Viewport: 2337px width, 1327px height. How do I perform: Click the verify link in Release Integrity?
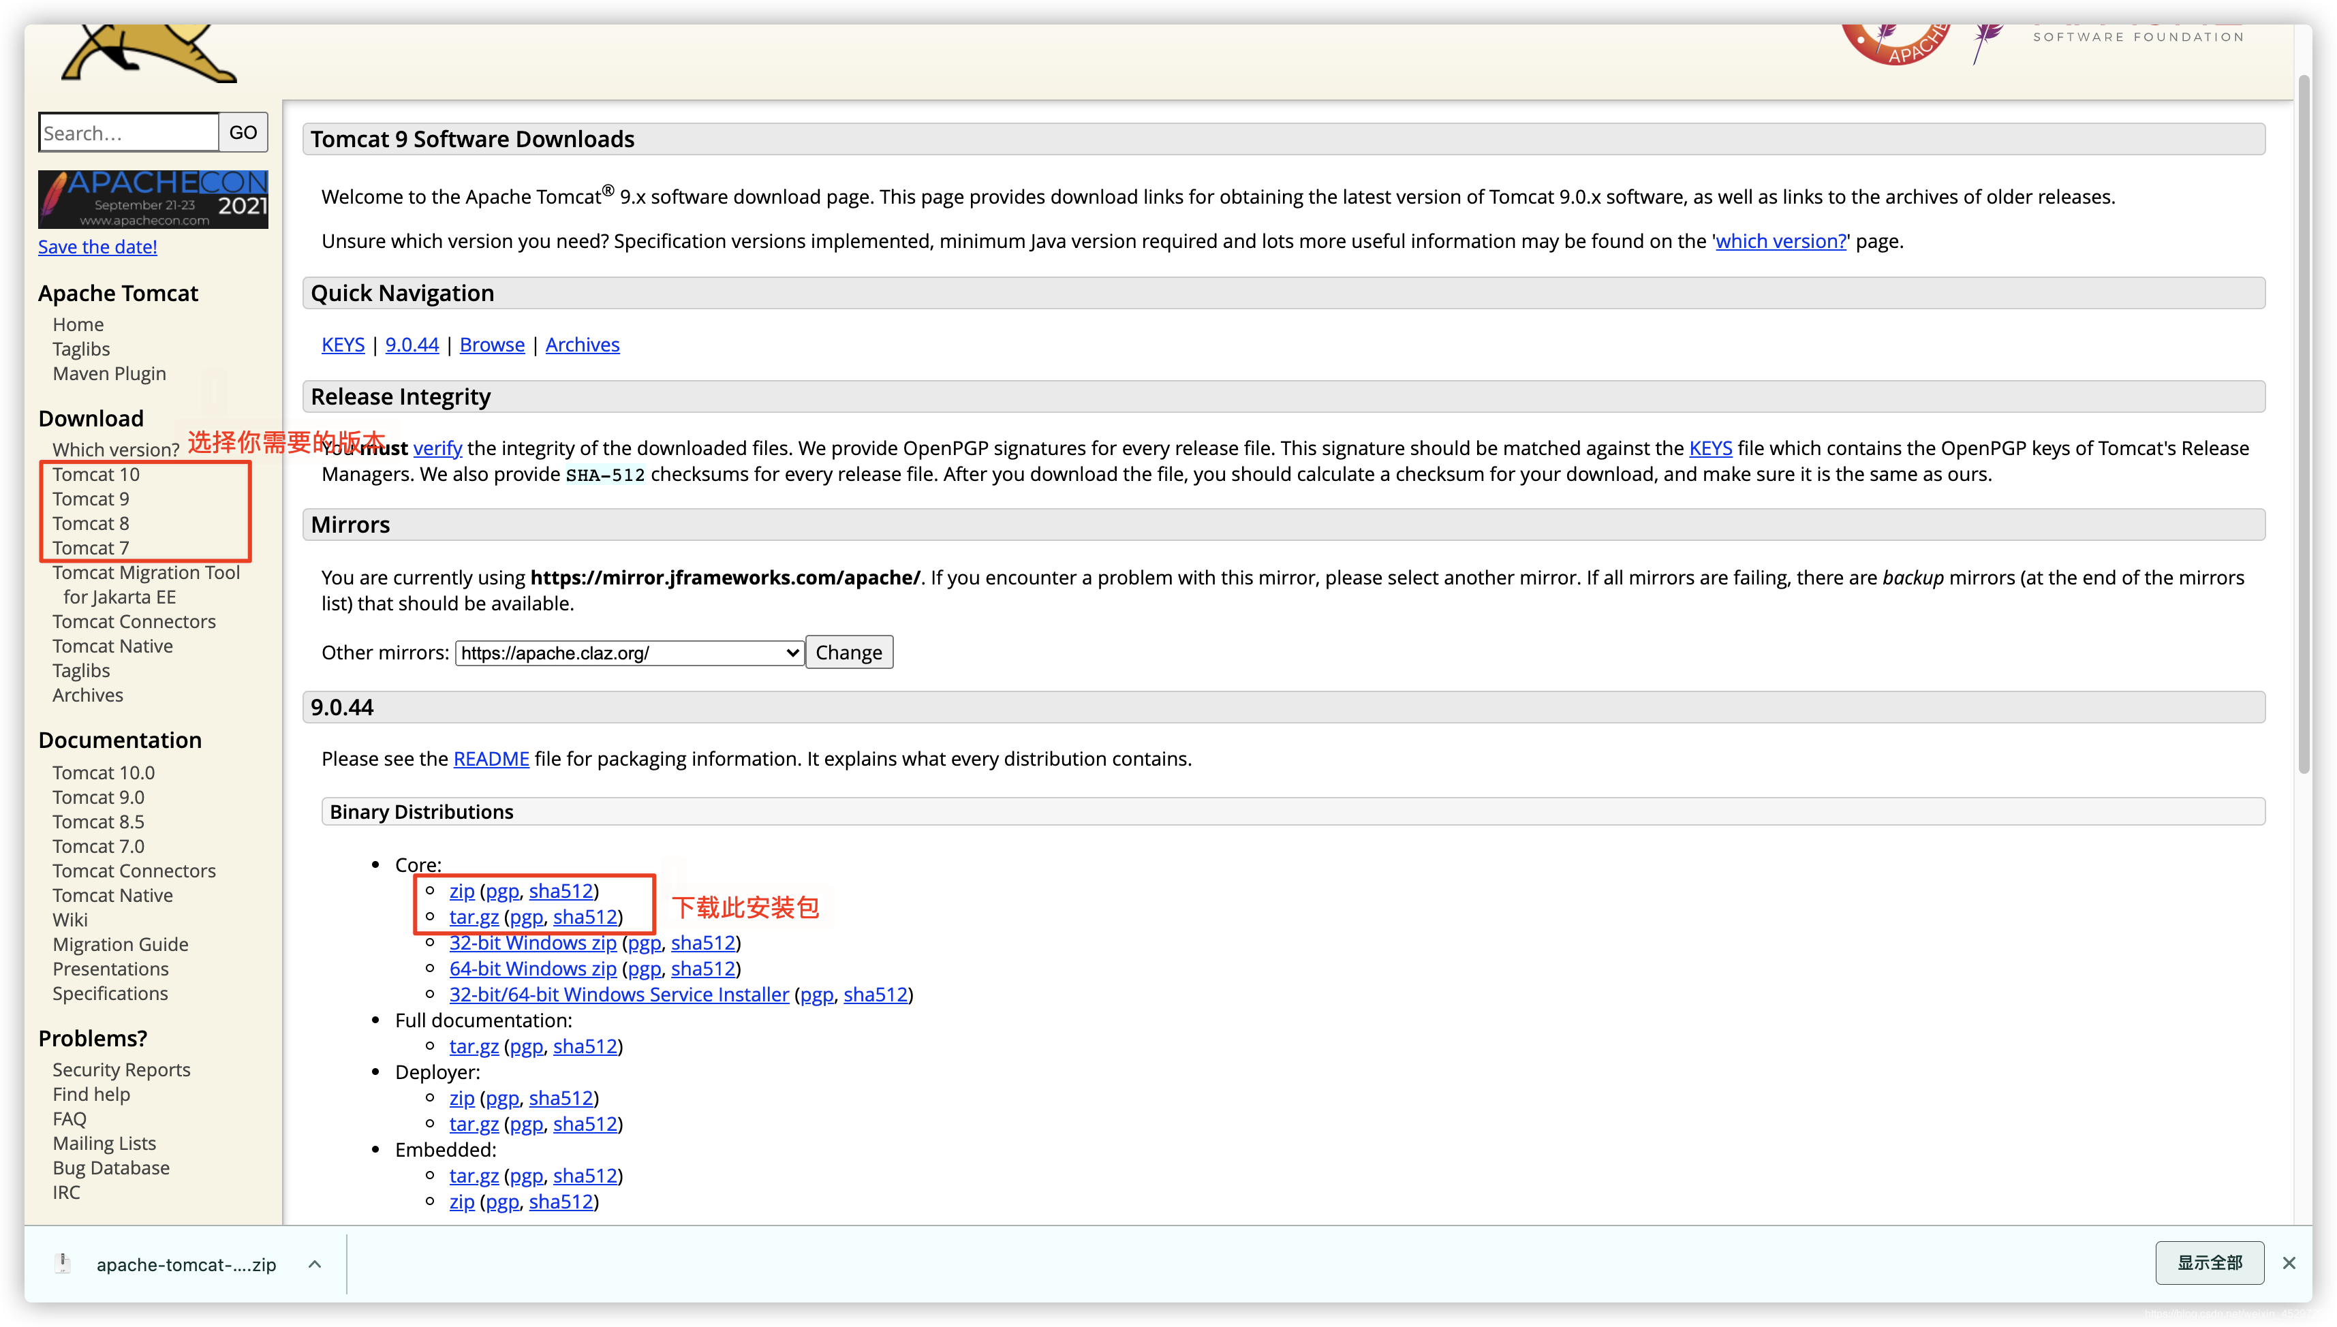tap(437, 448)
